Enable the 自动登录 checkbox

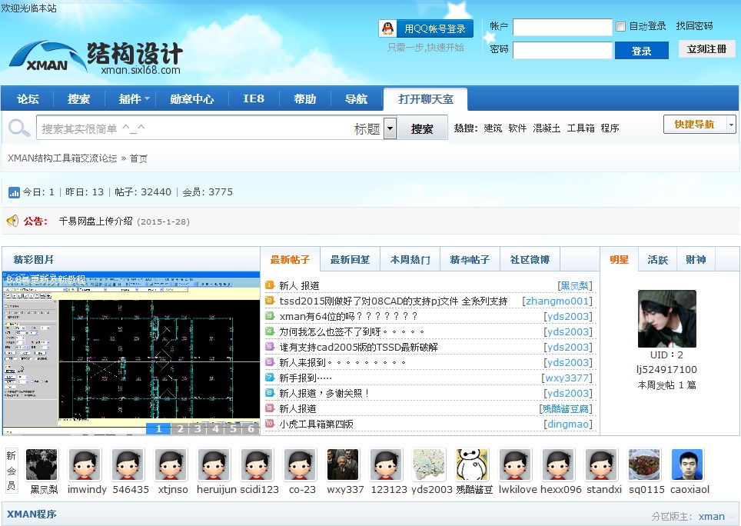(x=620, y=26)
